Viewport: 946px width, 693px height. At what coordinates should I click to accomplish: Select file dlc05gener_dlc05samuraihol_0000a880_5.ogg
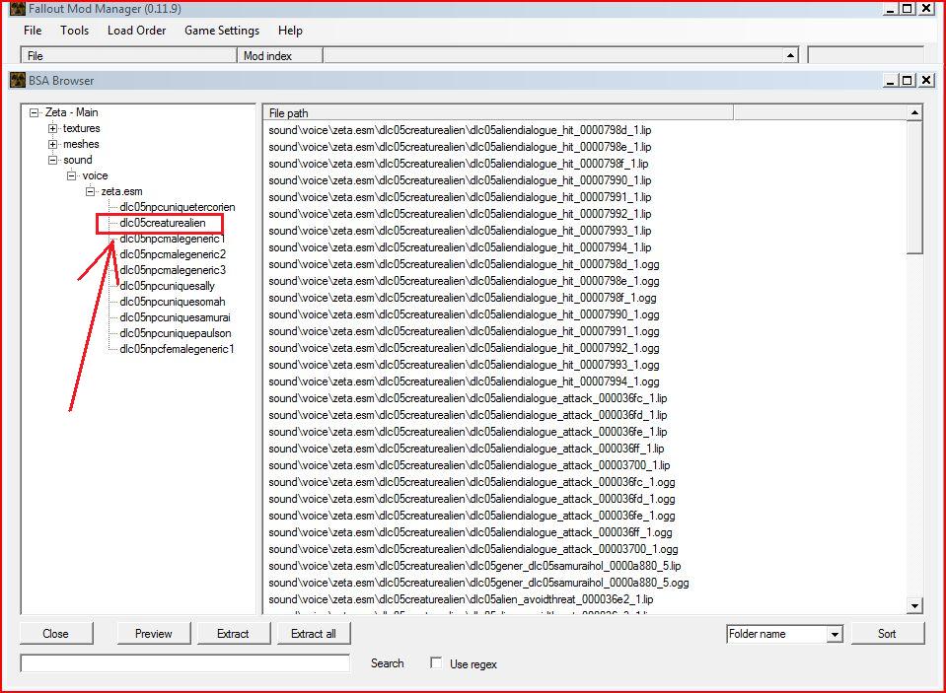[479, 583]
